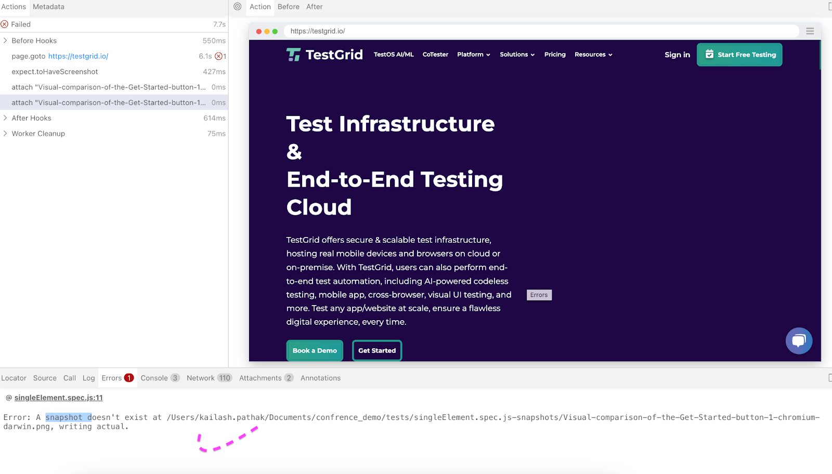Click the https://testgrid.io/ link in page.goto
Screen dimensions: 832x474
[x=79, y=56]
